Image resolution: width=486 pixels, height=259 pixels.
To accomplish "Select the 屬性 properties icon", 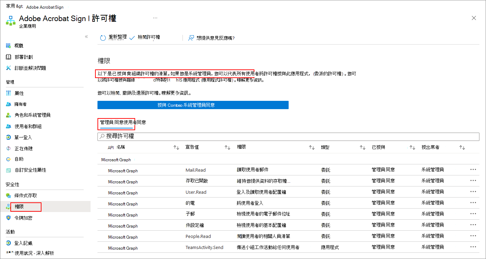I will click(9, 93).
